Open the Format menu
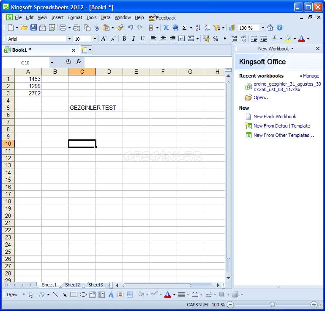This screenshot has width=325, height=311. [x=75, y=17]
